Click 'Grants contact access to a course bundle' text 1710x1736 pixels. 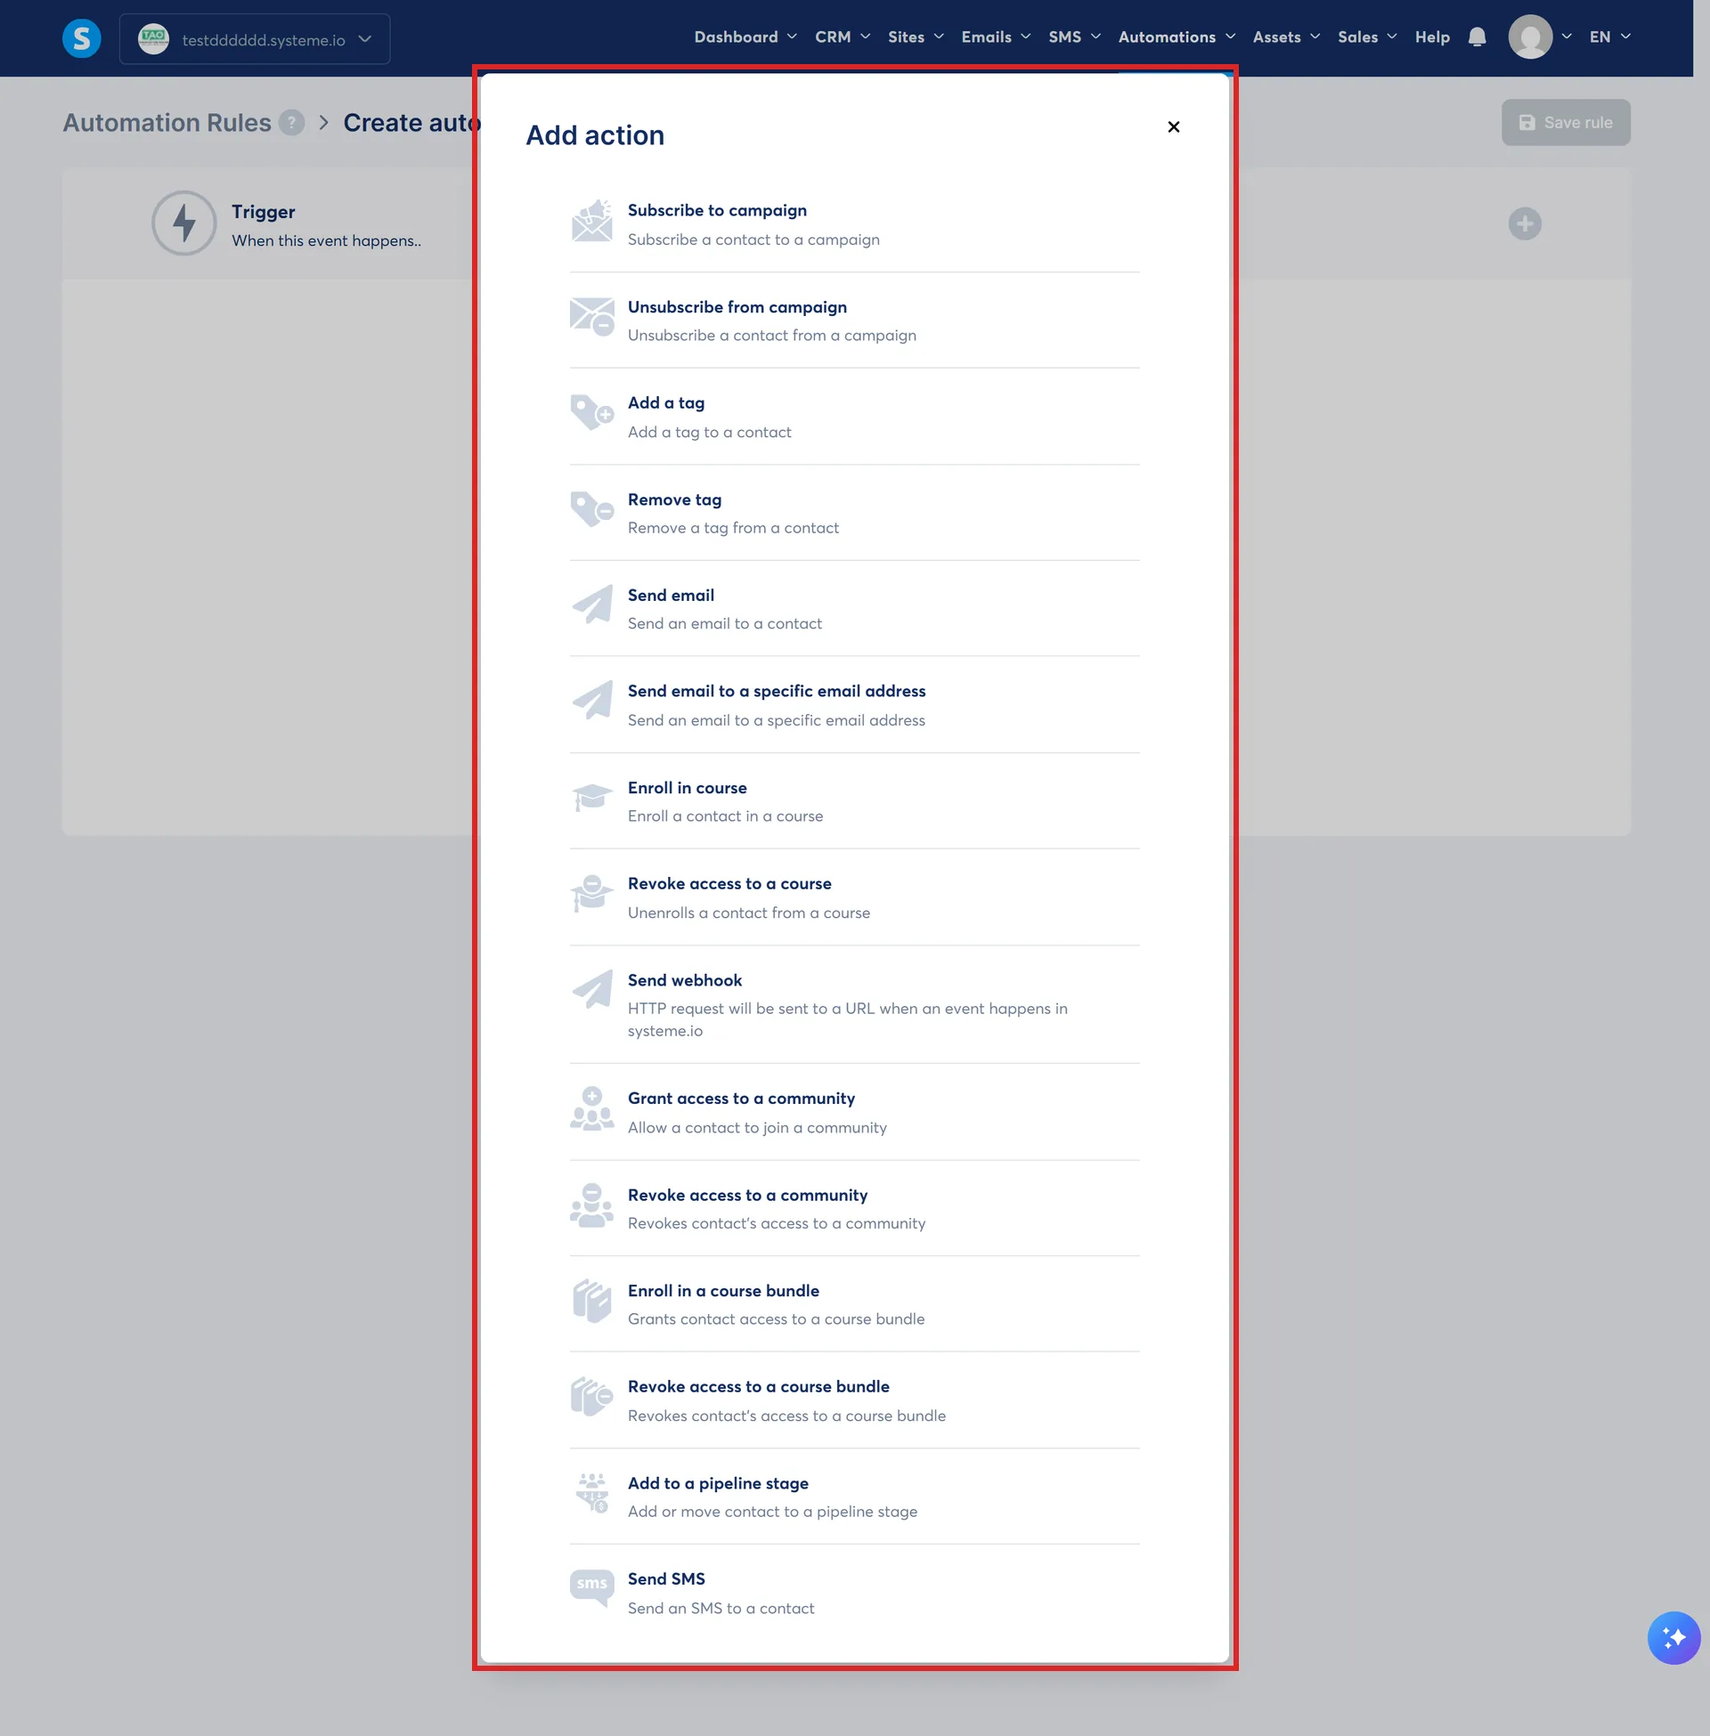776,1318
